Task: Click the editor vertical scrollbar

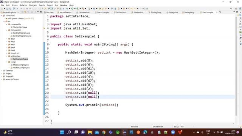Action: [x=236, y=66]
